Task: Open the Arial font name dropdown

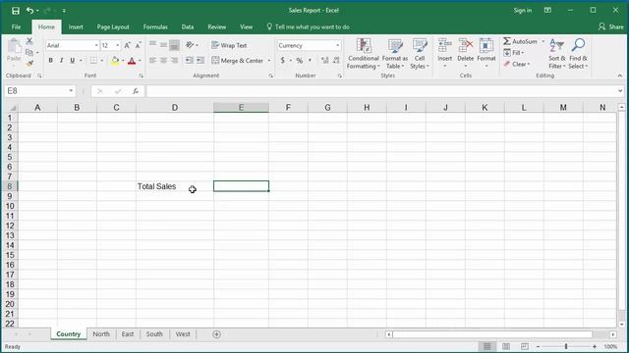Action: point(96,46)
